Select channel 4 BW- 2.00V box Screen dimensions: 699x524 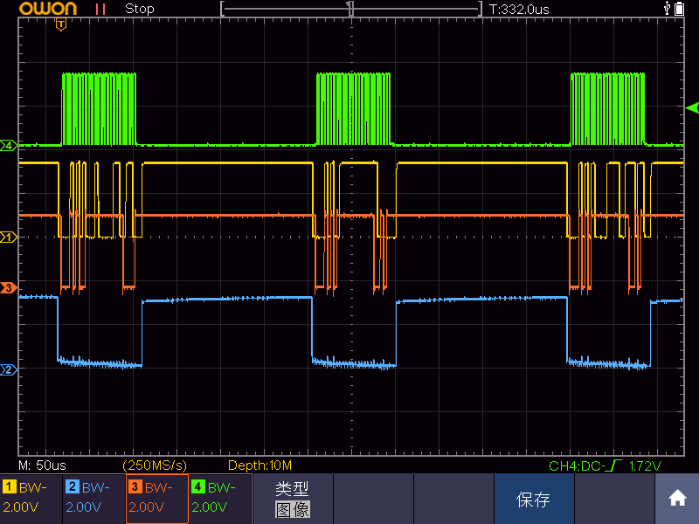coord(220,499)
